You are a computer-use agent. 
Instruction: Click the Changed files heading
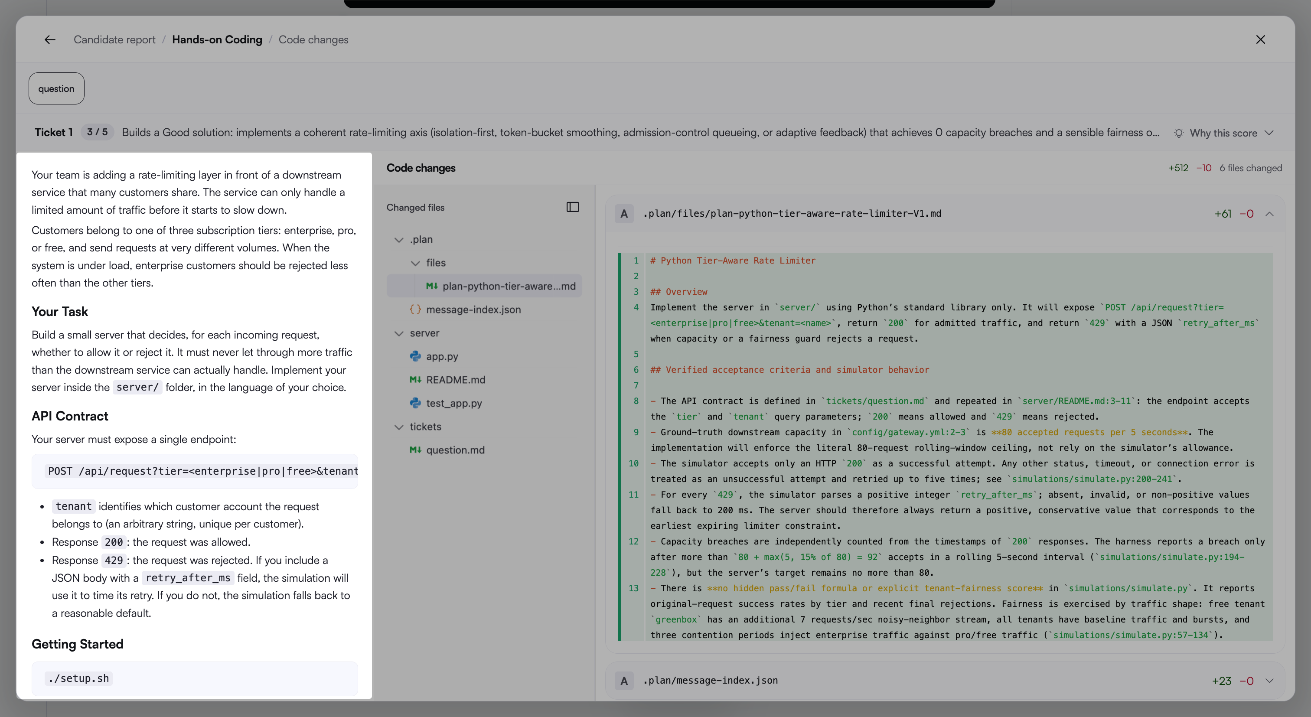pyautogui.click(x=415, y=208)
